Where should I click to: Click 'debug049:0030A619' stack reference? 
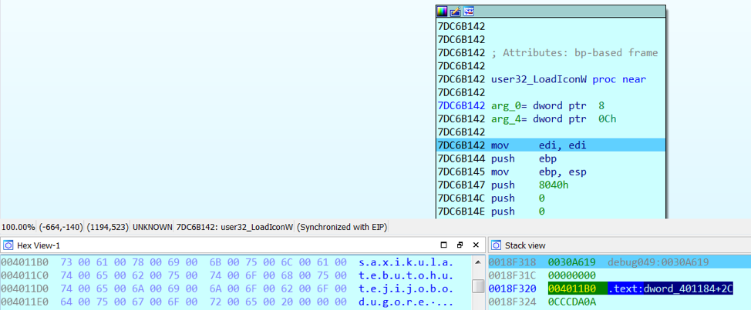(658, 262)
